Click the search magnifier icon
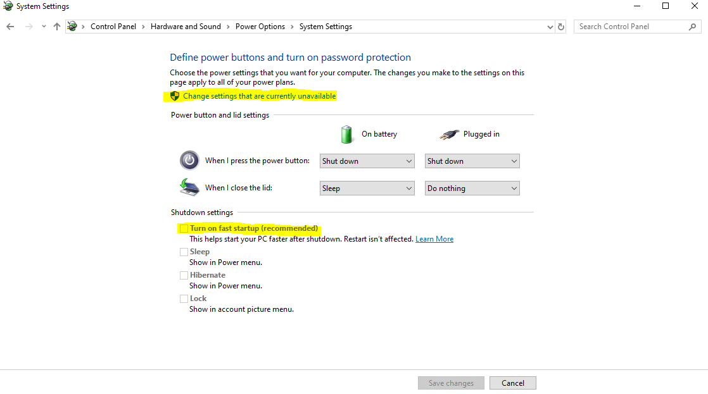The width and height of the screenshot is (708, 394). [692, 27]
